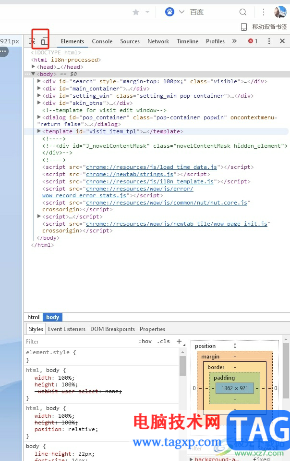This screenshot has height=461, width=290.
Task: Toggle the .cls element classes button
Action: (163, 341)
